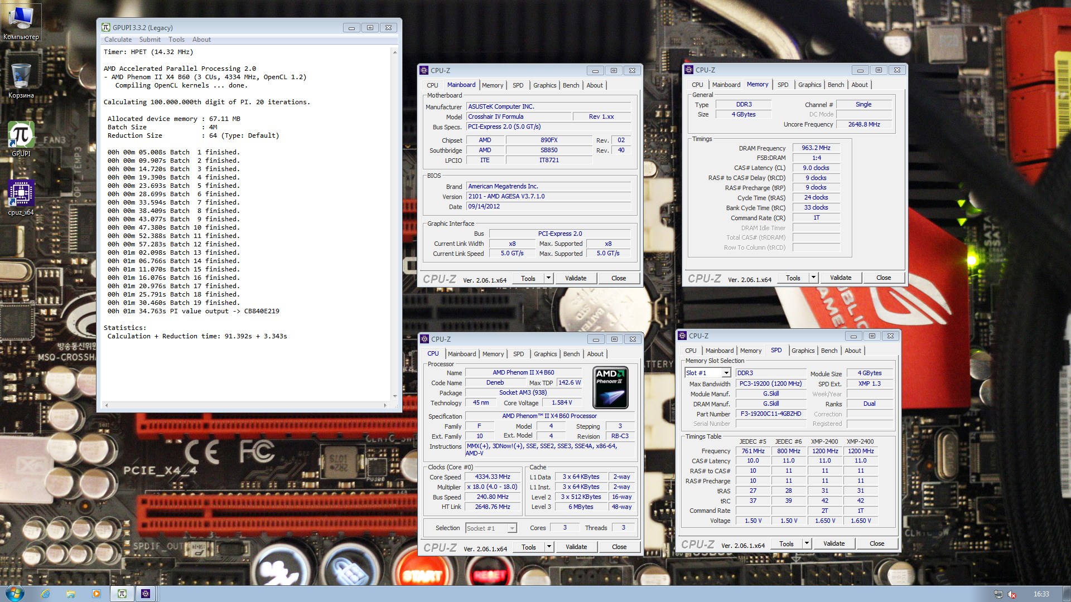Screen dimensions: 1071x602
Task: Switch to Graphics tab in Memory window
Action: click(809, 85)
